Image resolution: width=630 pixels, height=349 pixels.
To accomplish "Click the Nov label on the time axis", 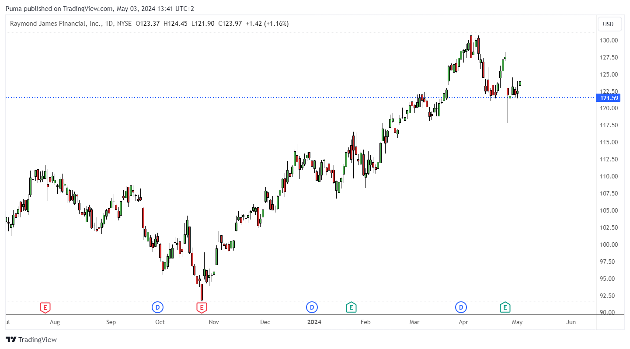I will click(x=213, y=322).
